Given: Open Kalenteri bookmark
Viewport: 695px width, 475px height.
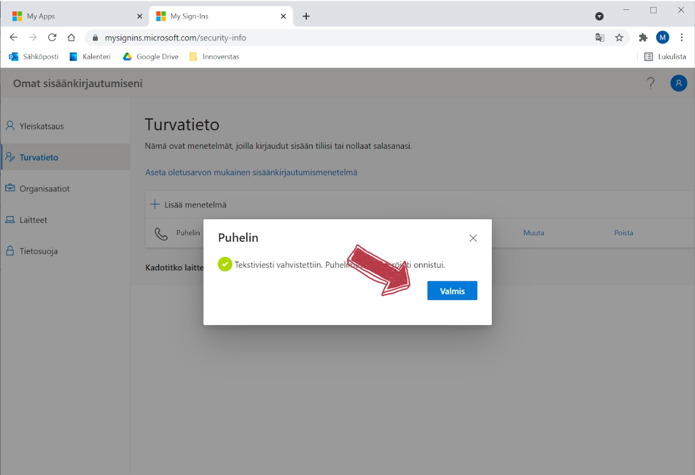Looking at the screenshot, I should tap(90, 56).
